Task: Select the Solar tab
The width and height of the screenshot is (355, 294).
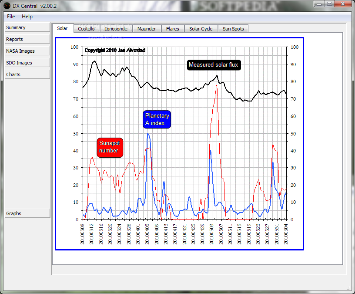Action: tap(62, 28)
